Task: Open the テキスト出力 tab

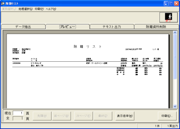Action: point(112,27)
